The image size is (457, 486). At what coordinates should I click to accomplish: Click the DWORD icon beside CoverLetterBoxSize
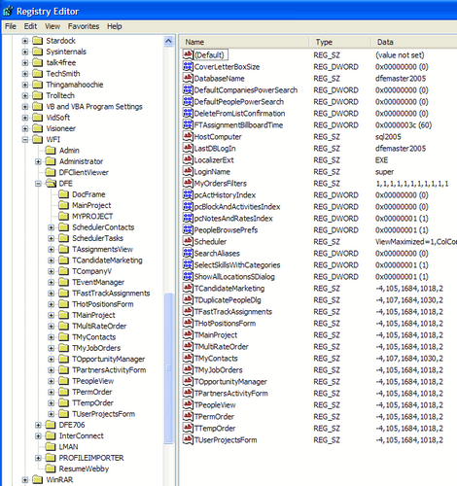click(188, 66)
